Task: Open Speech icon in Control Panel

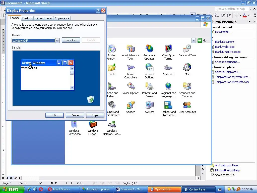Action: coord(131,107)
